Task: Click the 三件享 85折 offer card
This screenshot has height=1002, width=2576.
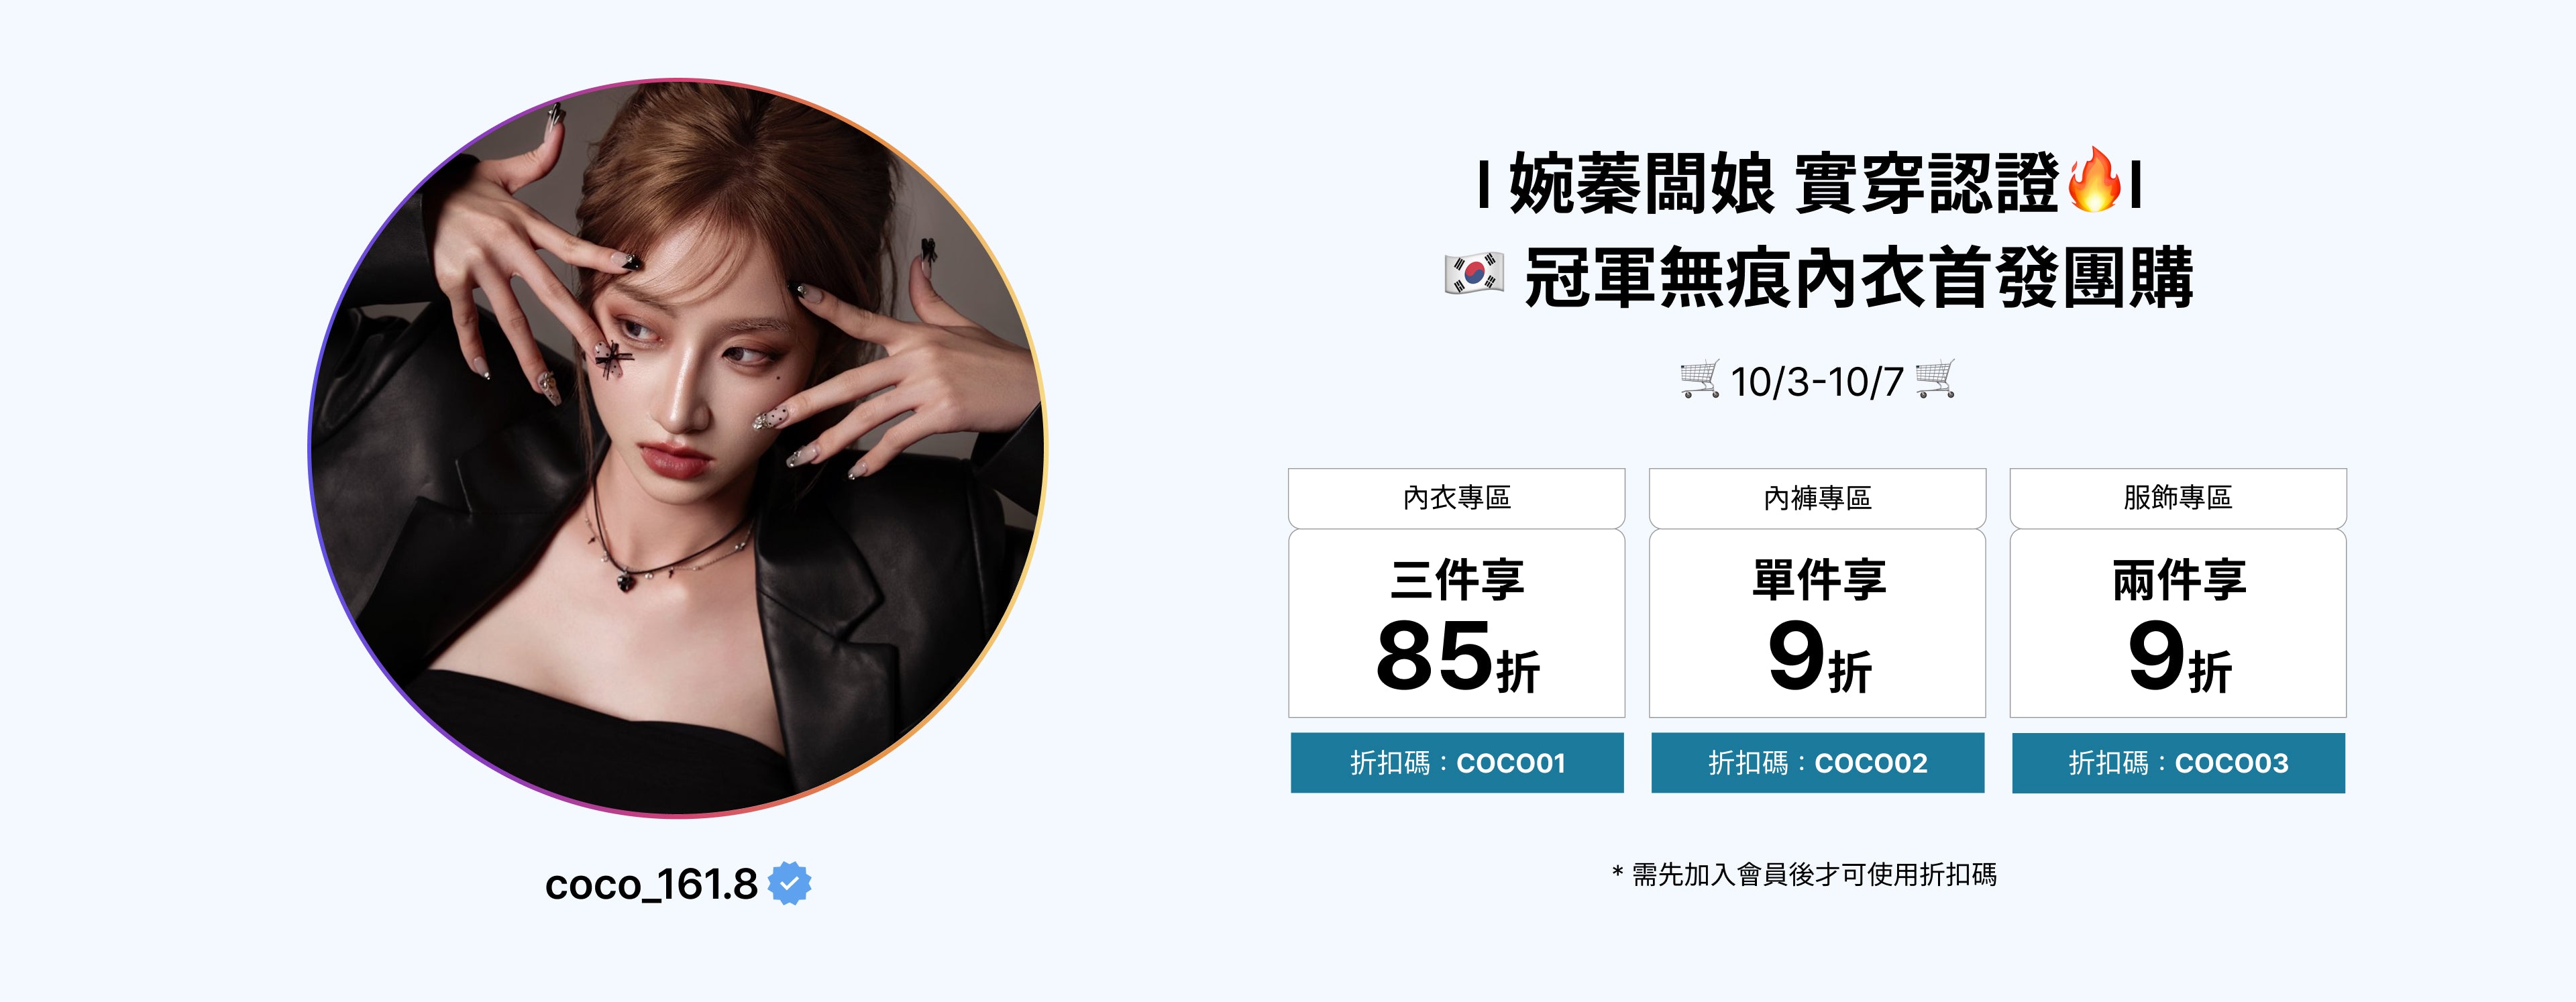Action: pos(1456,624)
